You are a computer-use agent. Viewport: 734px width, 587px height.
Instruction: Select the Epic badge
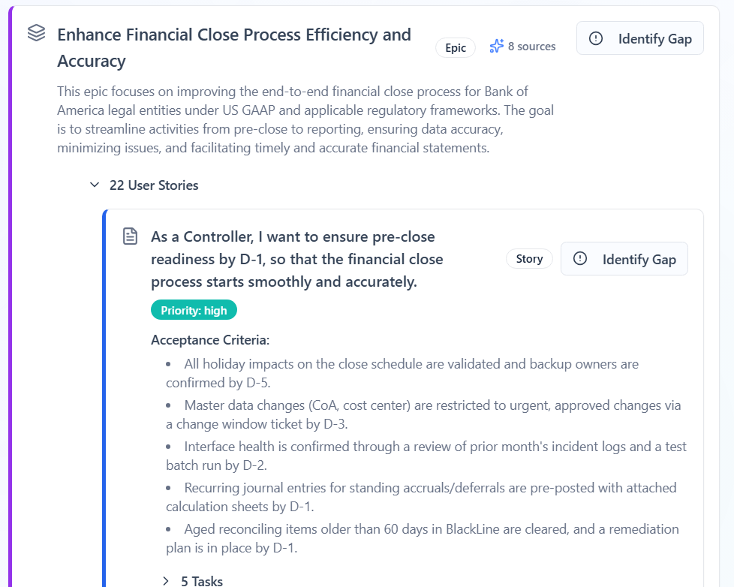(456, 47)
